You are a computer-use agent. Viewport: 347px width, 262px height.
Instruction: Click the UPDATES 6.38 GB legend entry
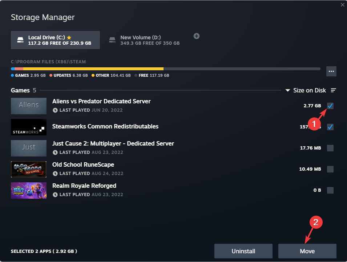point(69,75)
